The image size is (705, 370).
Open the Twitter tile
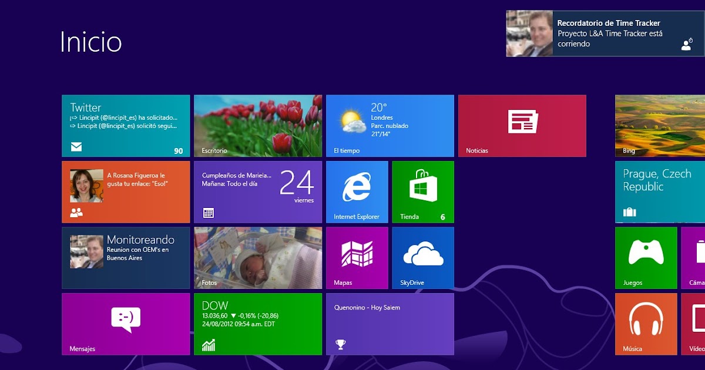[x=126, y=126]
